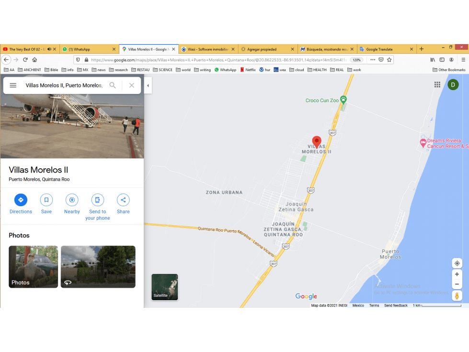Reload the current page
This screenshot has width=469, height=352.
25,60
